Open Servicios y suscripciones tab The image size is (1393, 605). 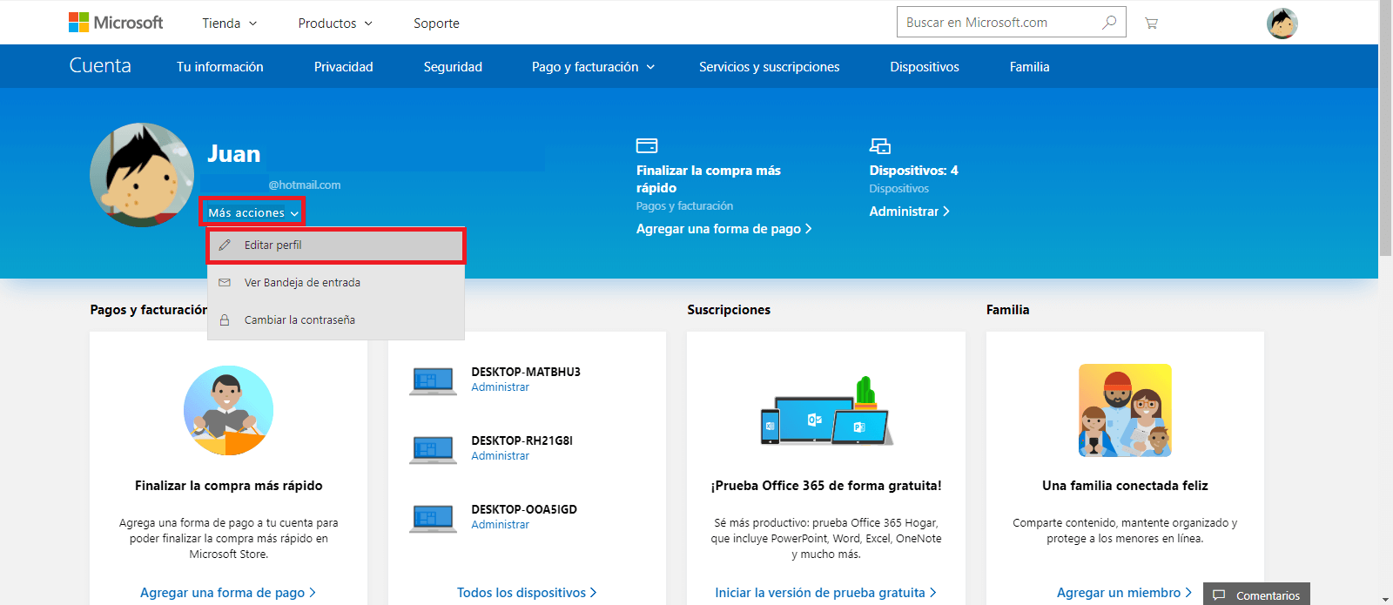point(770,67)
